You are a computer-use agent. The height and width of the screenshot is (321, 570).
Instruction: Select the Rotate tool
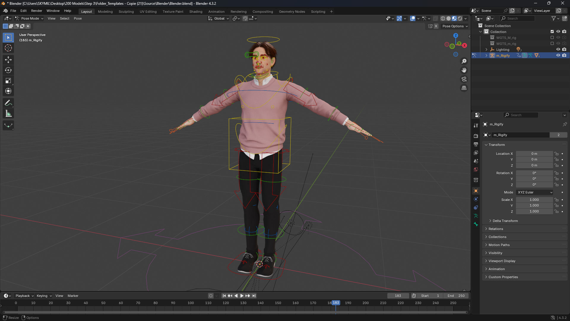pos(8,70)
